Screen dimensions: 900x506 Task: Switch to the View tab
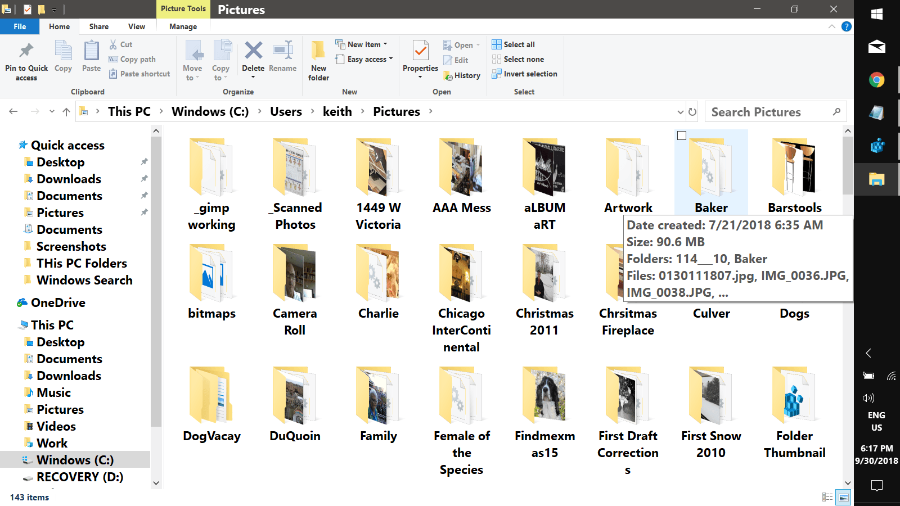coord(137,26)
